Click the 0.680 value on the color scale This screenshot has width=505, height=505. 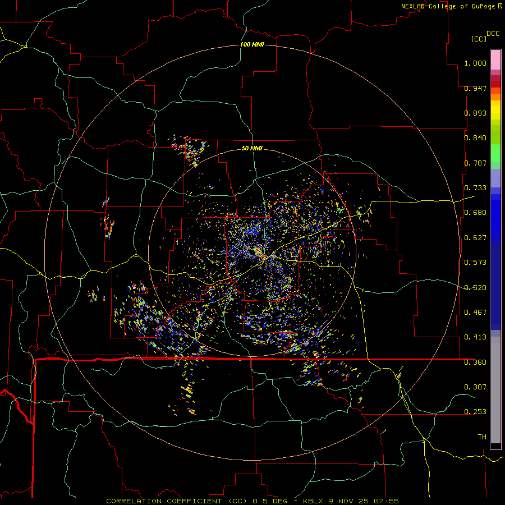coord(475,213)
